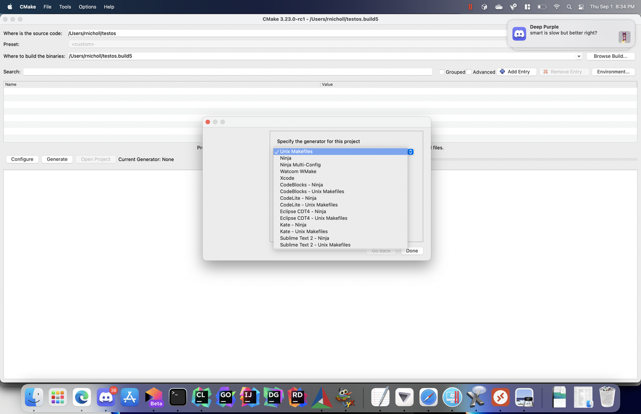Screen dimensions: 641x414
Task: Click Browse Build button
Action: coord(610,56)
